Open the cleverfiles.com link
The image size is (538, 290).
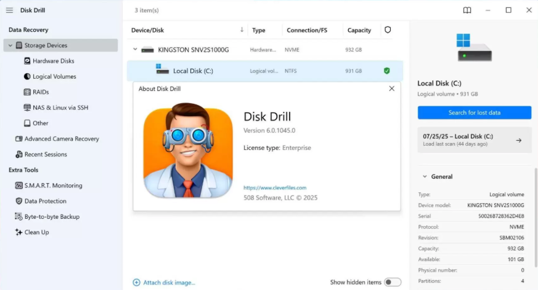[275, 188]
